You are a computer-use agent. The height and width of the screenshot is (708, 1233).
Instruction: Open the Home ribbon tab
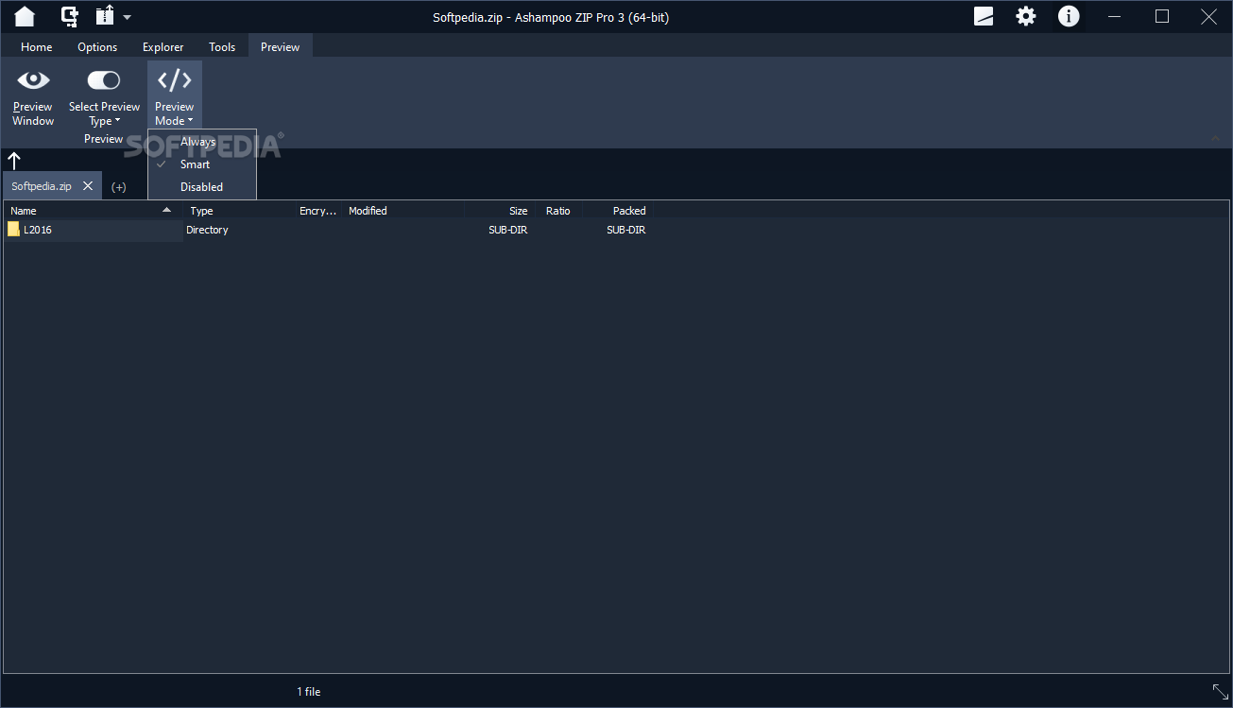(x=37, y=46)
